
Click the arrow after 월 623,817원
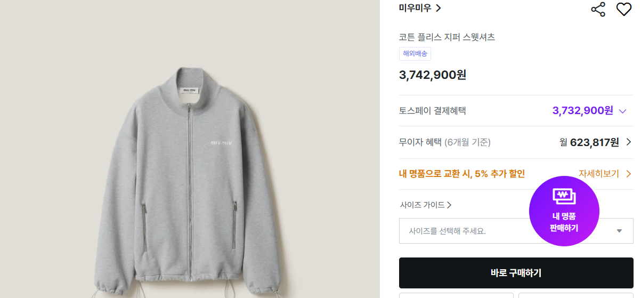[629, 142]
